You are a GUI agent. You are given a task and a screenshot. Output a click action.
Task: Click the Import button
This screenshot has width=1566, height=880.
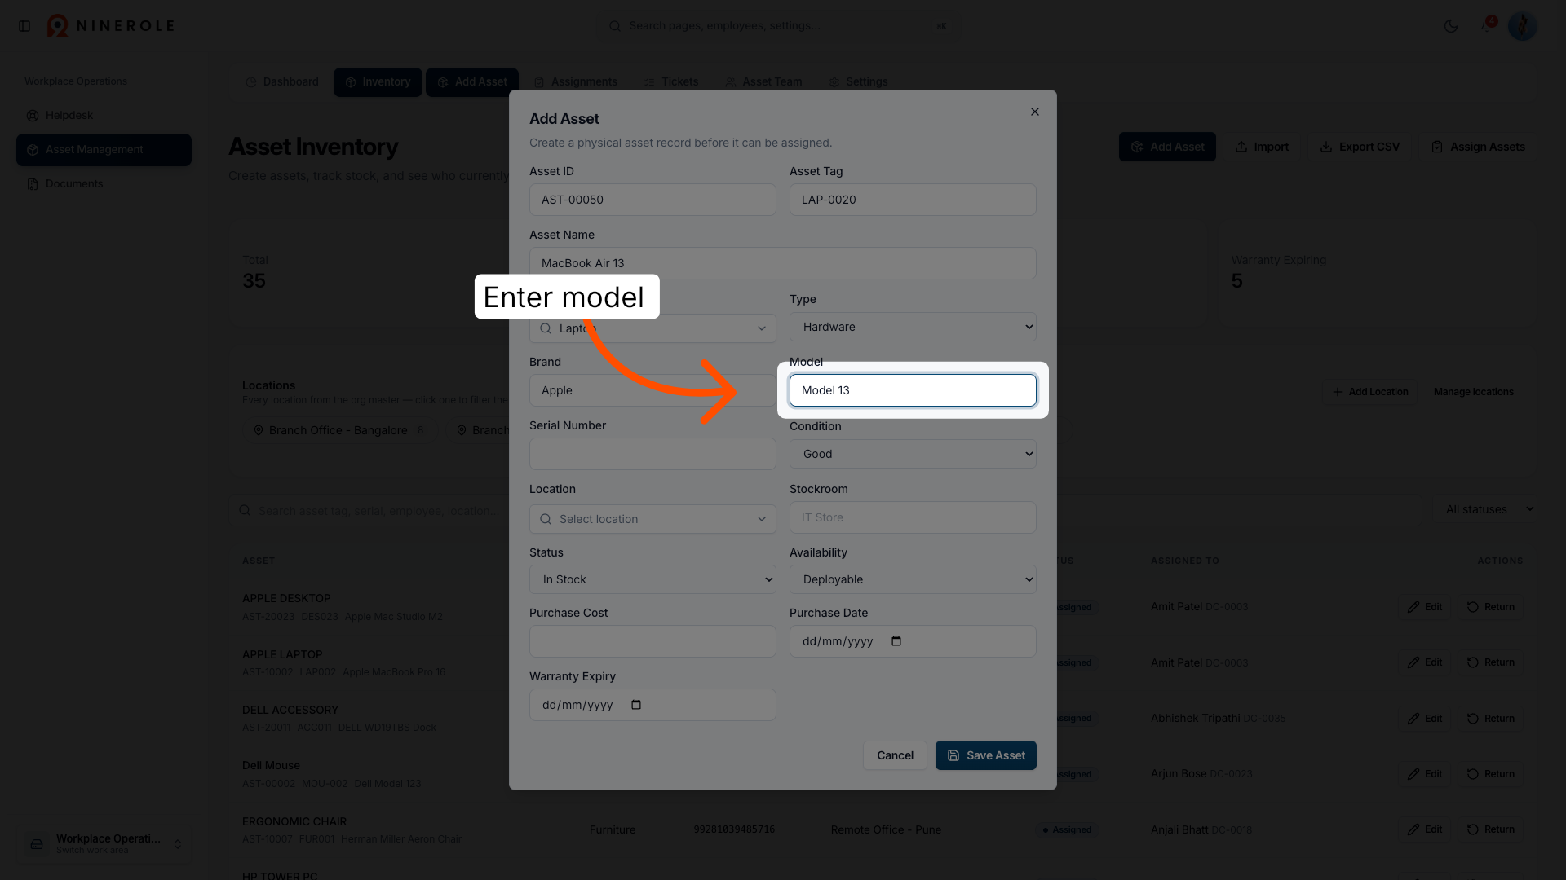pyautogui.click(x=1262, y=147)
